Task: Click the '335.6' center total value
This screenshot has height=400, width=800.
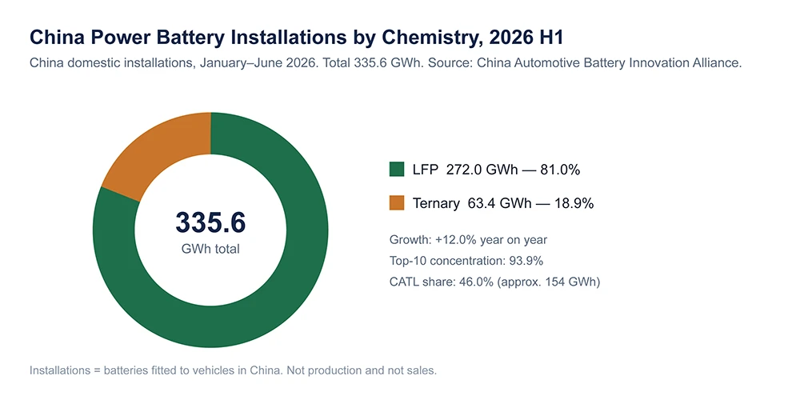Action: tap(210, 222)
